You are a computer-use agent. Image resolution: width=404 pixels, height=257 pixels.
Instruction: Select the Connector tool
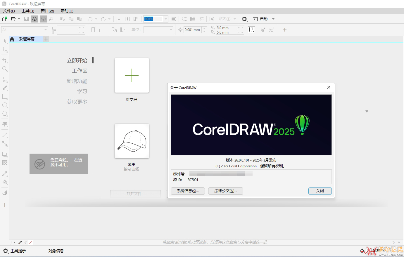coord(5,144)
